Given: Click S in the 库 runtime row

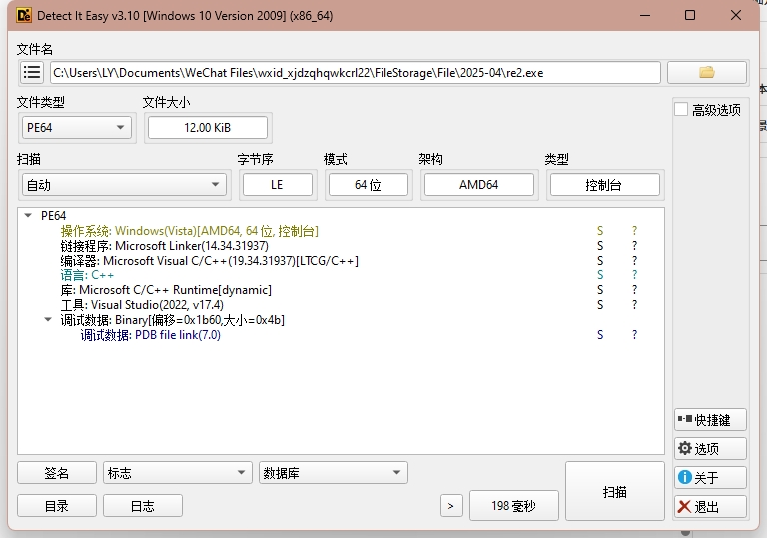Looking at the screenshot, I should click(600, 290).
